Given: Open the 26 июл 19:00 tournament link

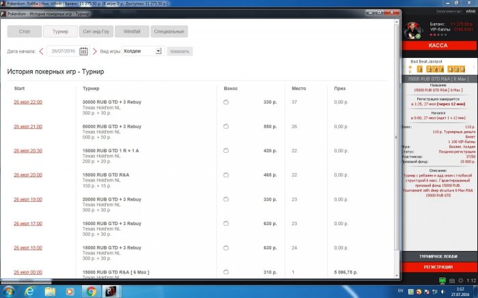Looking at the screenshot, I should click(x=28, y=199).
